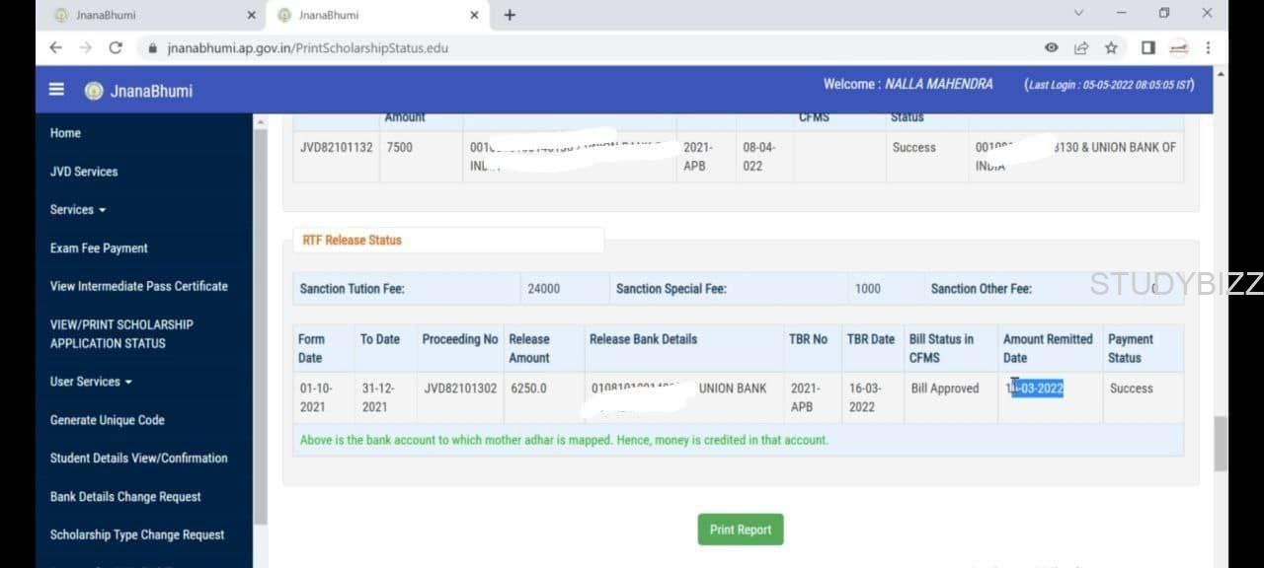Click the share icon near the address bar
This screenshot has width=1264, height=568.
tap(1080, 46)
